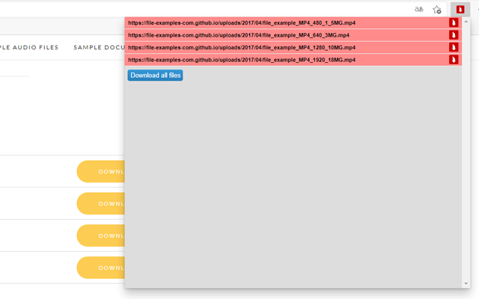Click the second yellow Download button
Screen dimensions: 479x299
pos(100,203)
